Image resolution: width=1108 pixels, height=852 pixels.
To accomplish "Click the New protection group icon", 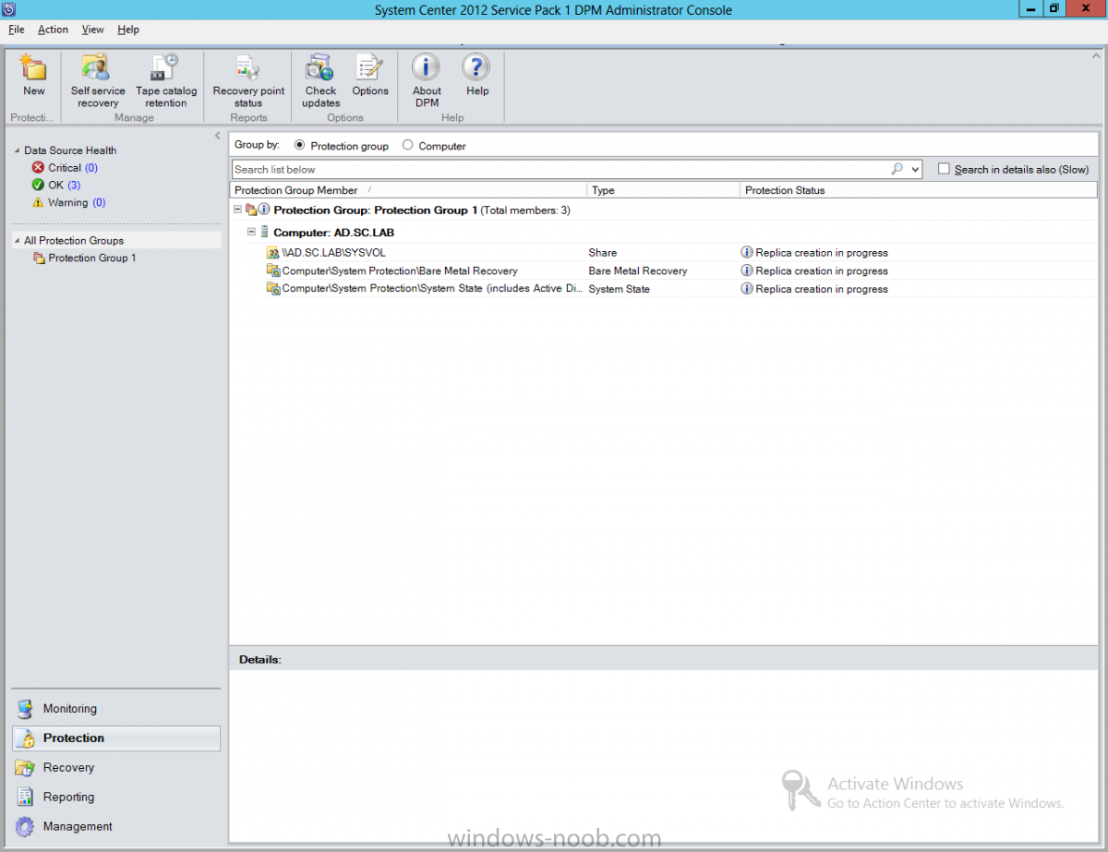I will click(33, 67).
